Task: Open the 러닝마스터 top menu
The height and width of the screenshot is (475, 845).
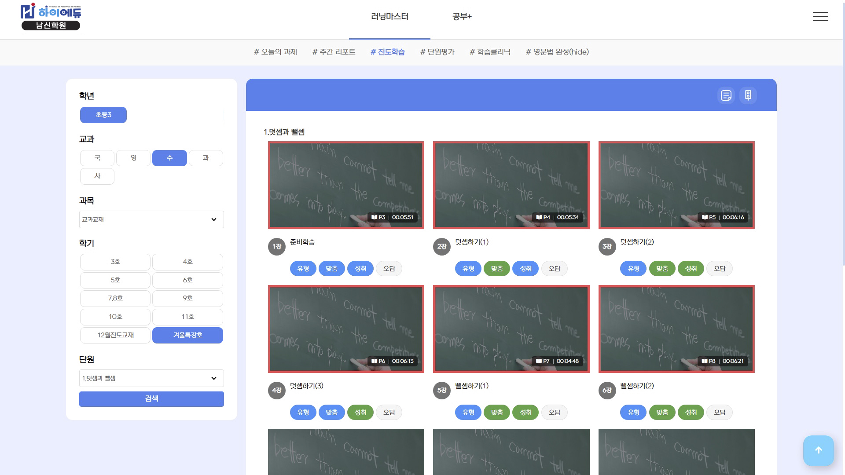Action: coord(389,17)
